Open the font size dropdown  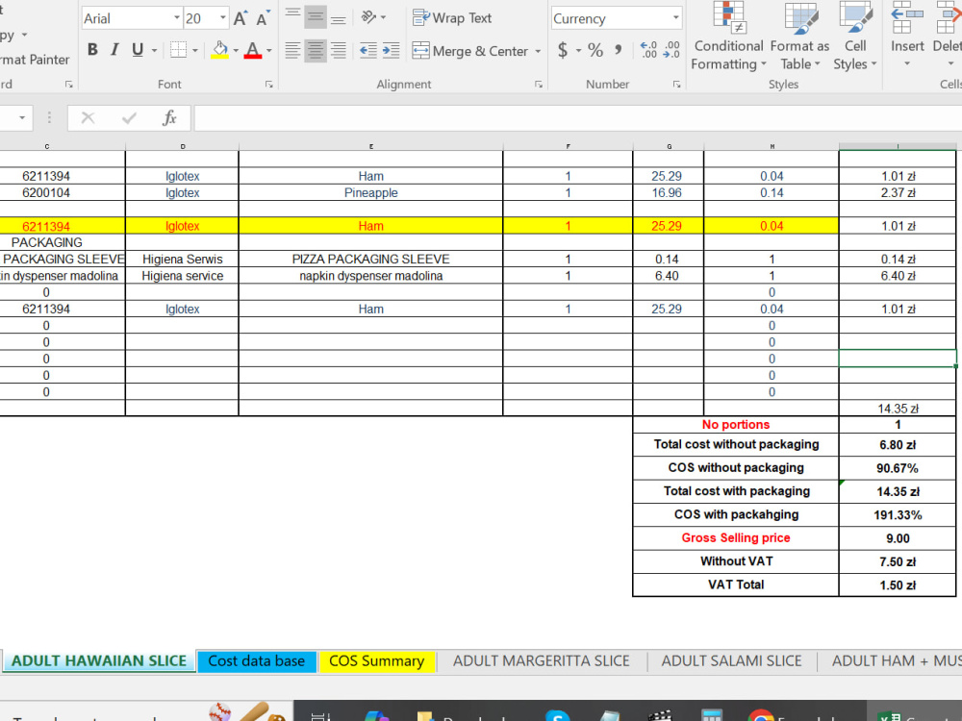(223, 17)
